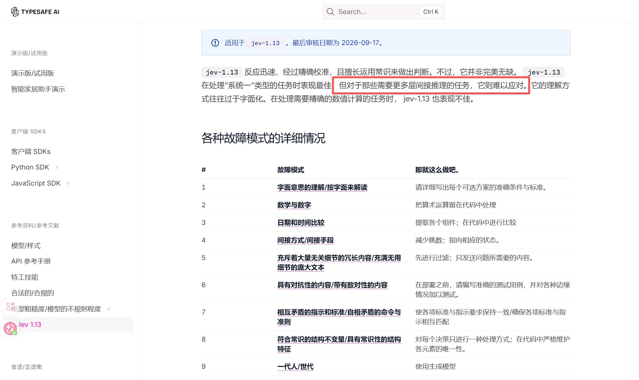Open Python SDK sidebar entry
The width and height of the screenshot is (639, 380).
tap(30, 167)
